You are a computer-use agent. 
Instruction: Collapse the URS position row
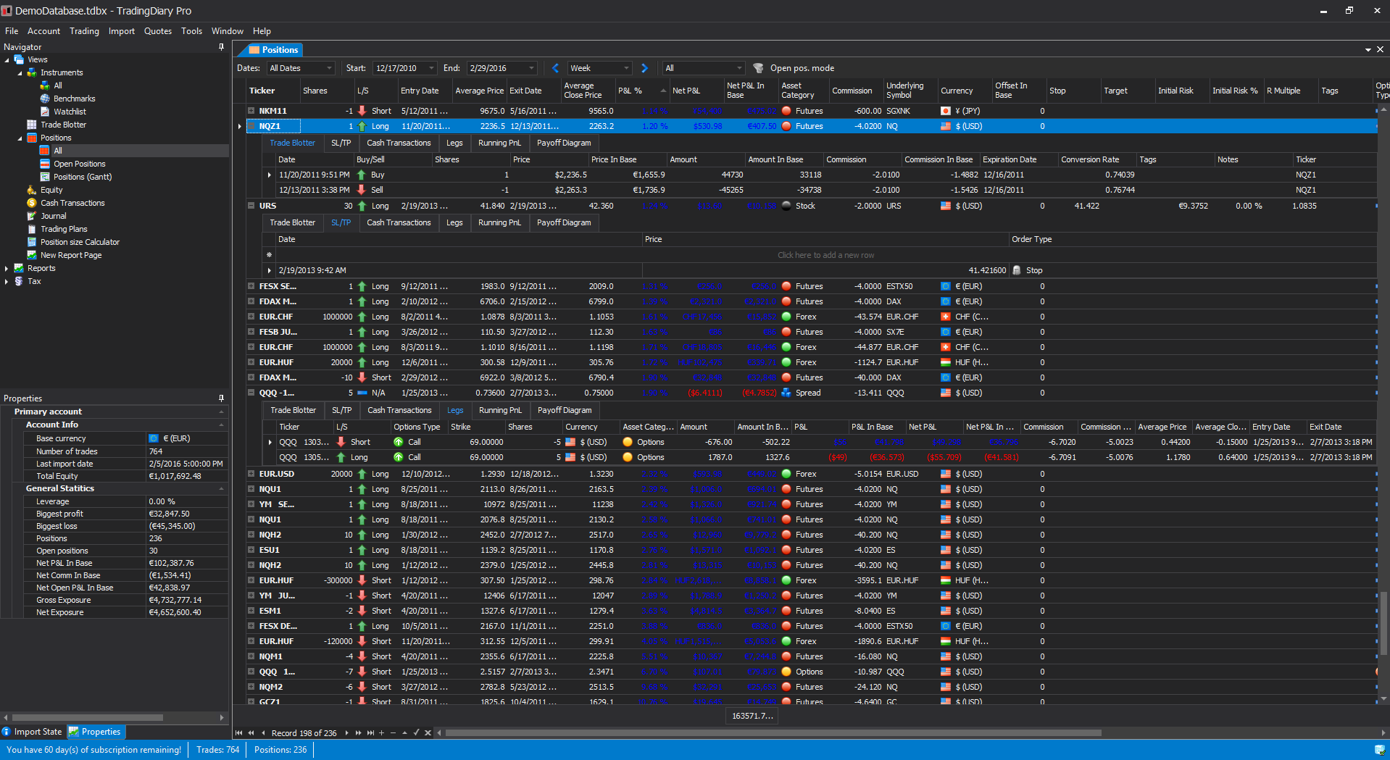pos(251,206)
